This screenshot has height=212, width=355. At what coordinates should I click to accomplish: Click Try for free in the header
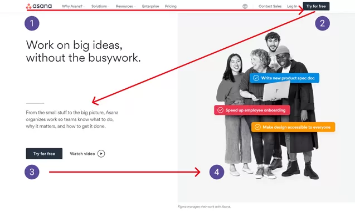316,6
